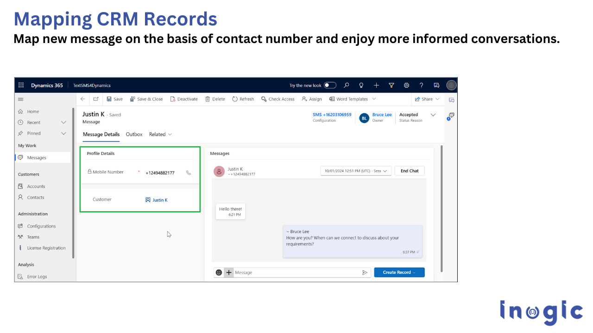Expand the Recent chevron
This screenshot has height=333, width=593.
point(64,123)
